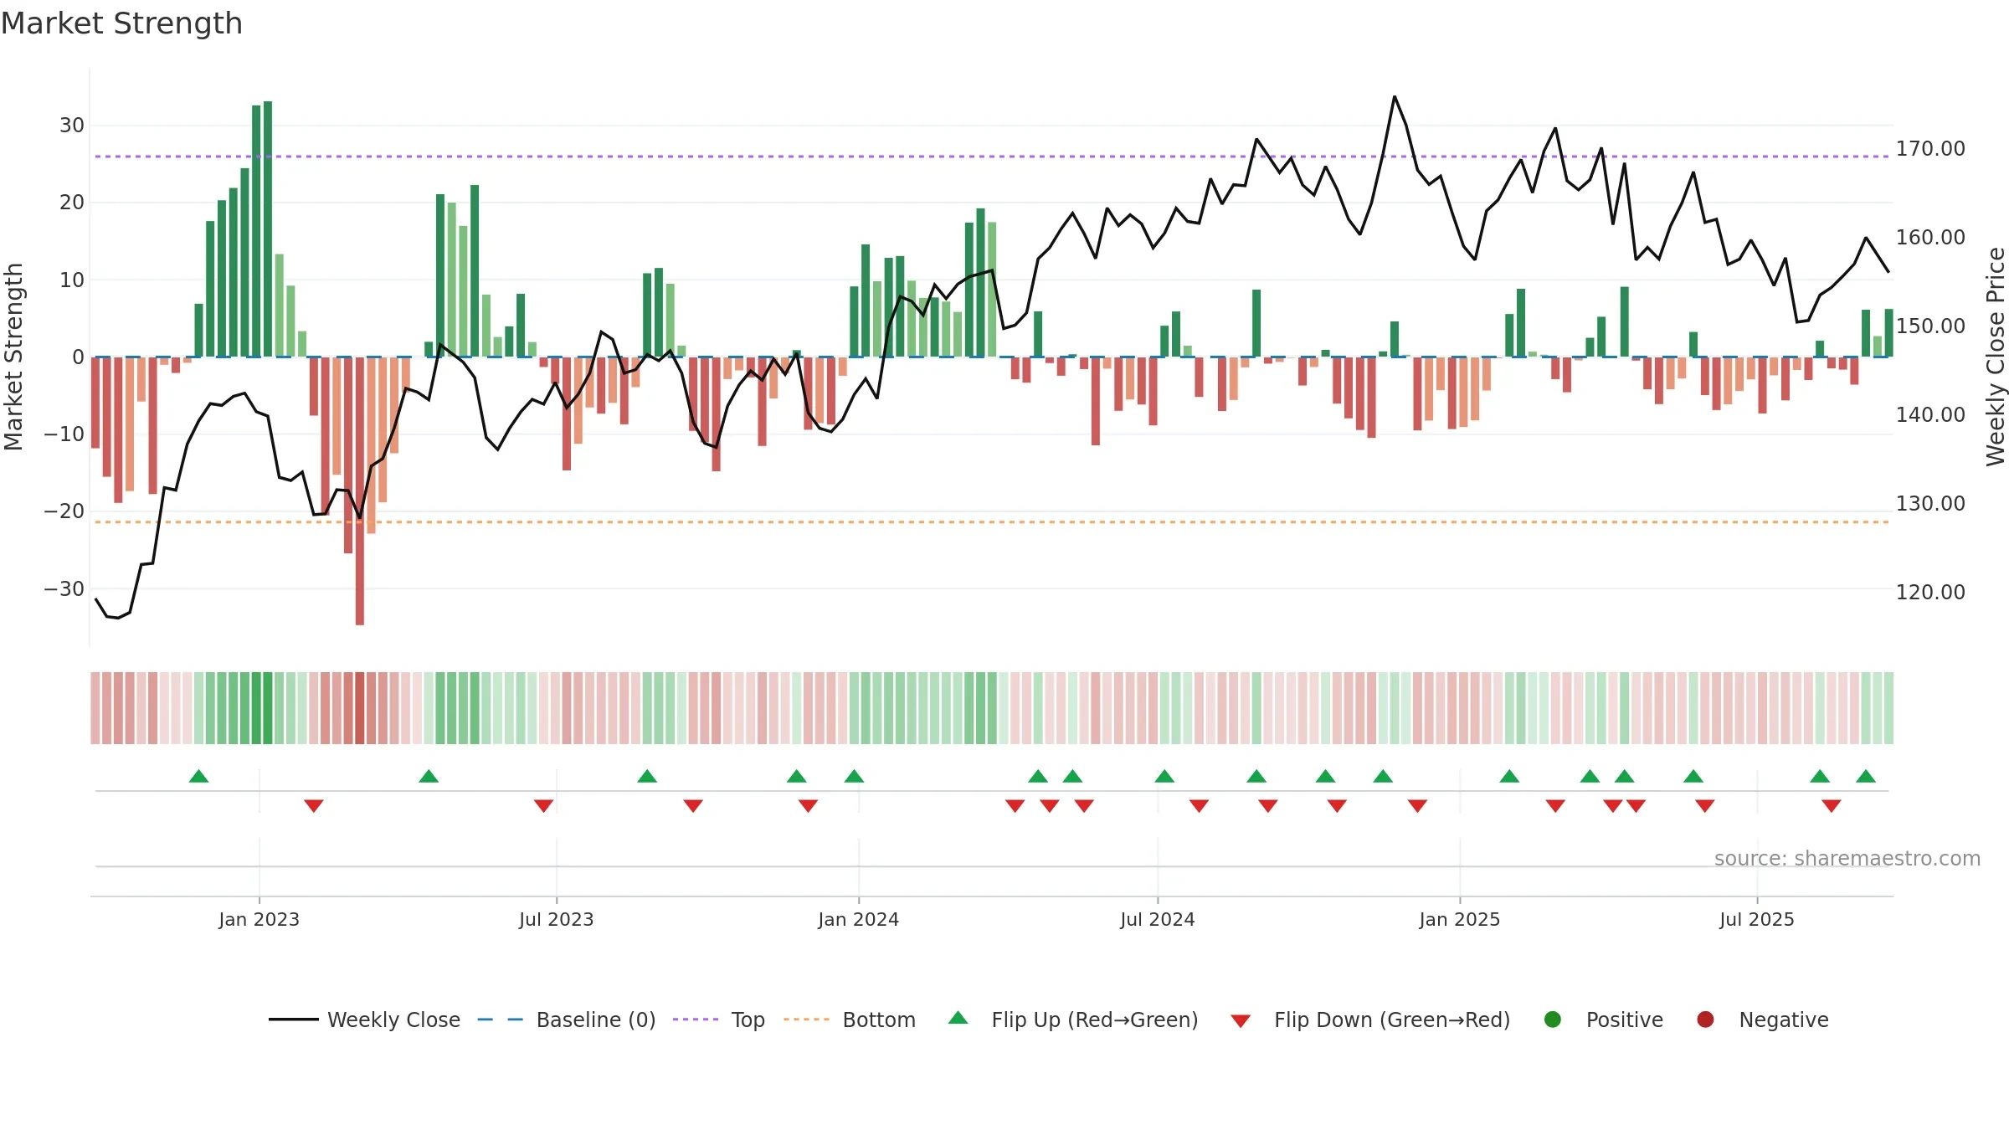Viewport: 2009px width, 1130px height.
Task: Toggle Flip Down (Green→Red) legend entry
Action: 1370,1020
